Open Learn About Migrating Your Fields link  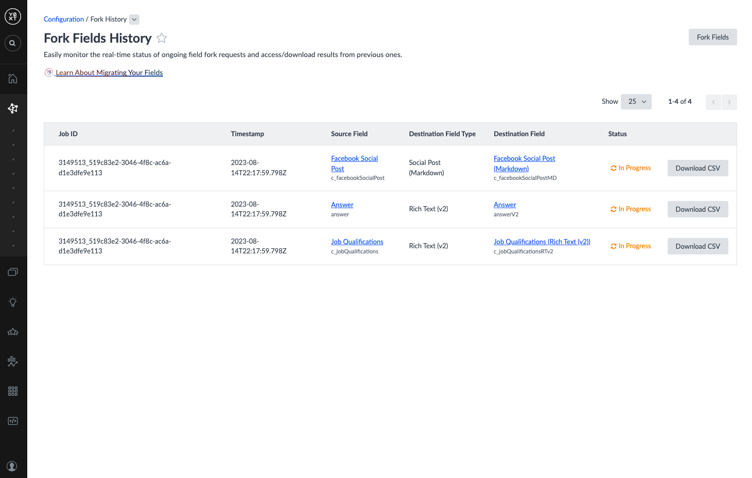coord(109,72)
